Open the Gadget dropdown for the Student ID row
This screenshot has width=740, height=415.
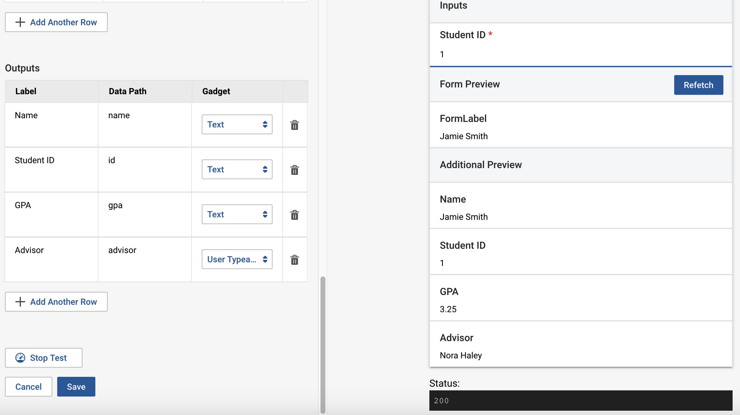point(237,169)
